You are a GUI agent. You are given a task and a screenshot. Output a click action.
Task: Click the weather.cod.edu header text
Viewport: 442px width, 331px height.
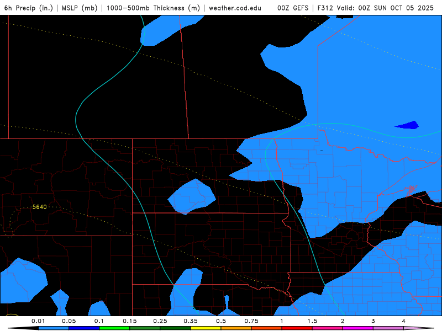[235, 8]
